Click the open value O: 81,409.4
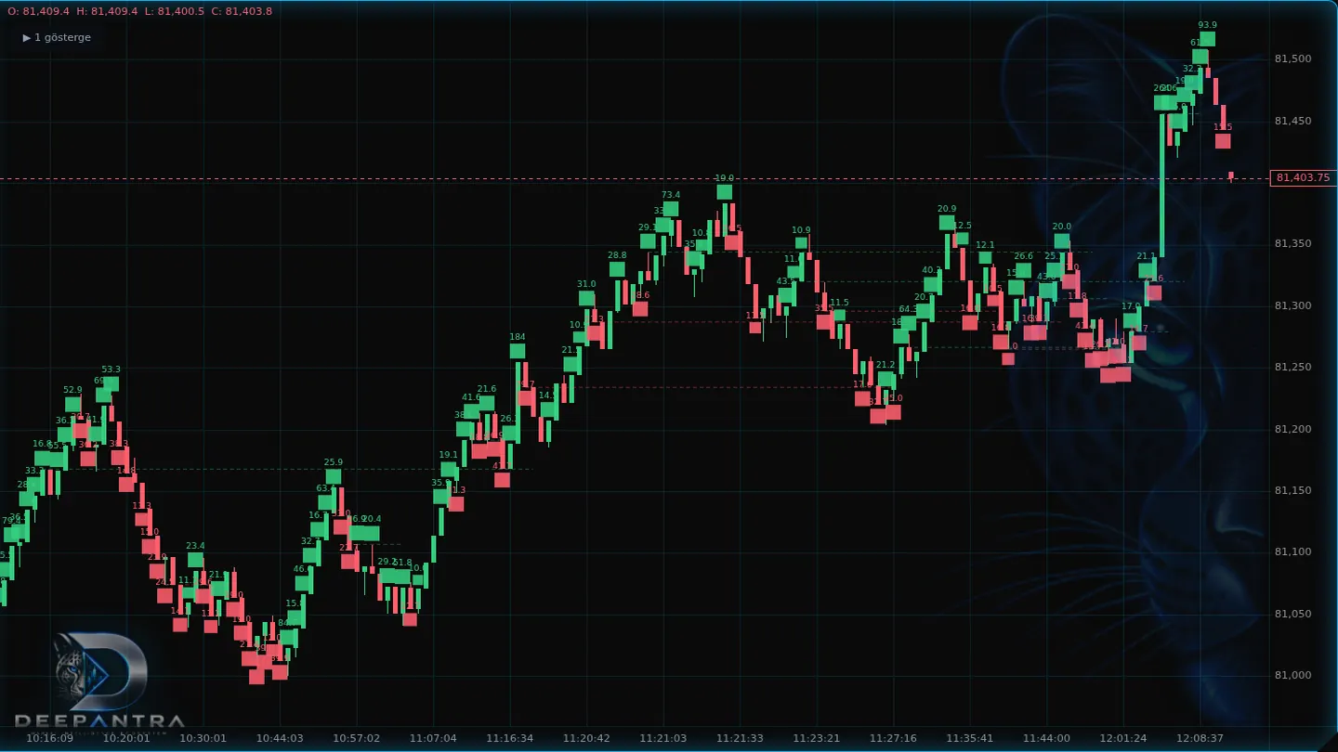This screenshot has width=1338, height=752. click(38, 10)
